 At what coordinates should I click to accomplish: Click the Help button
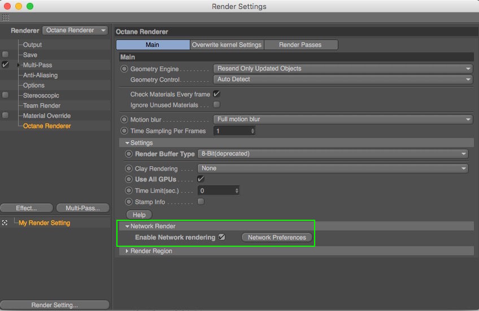click(139, 215)
